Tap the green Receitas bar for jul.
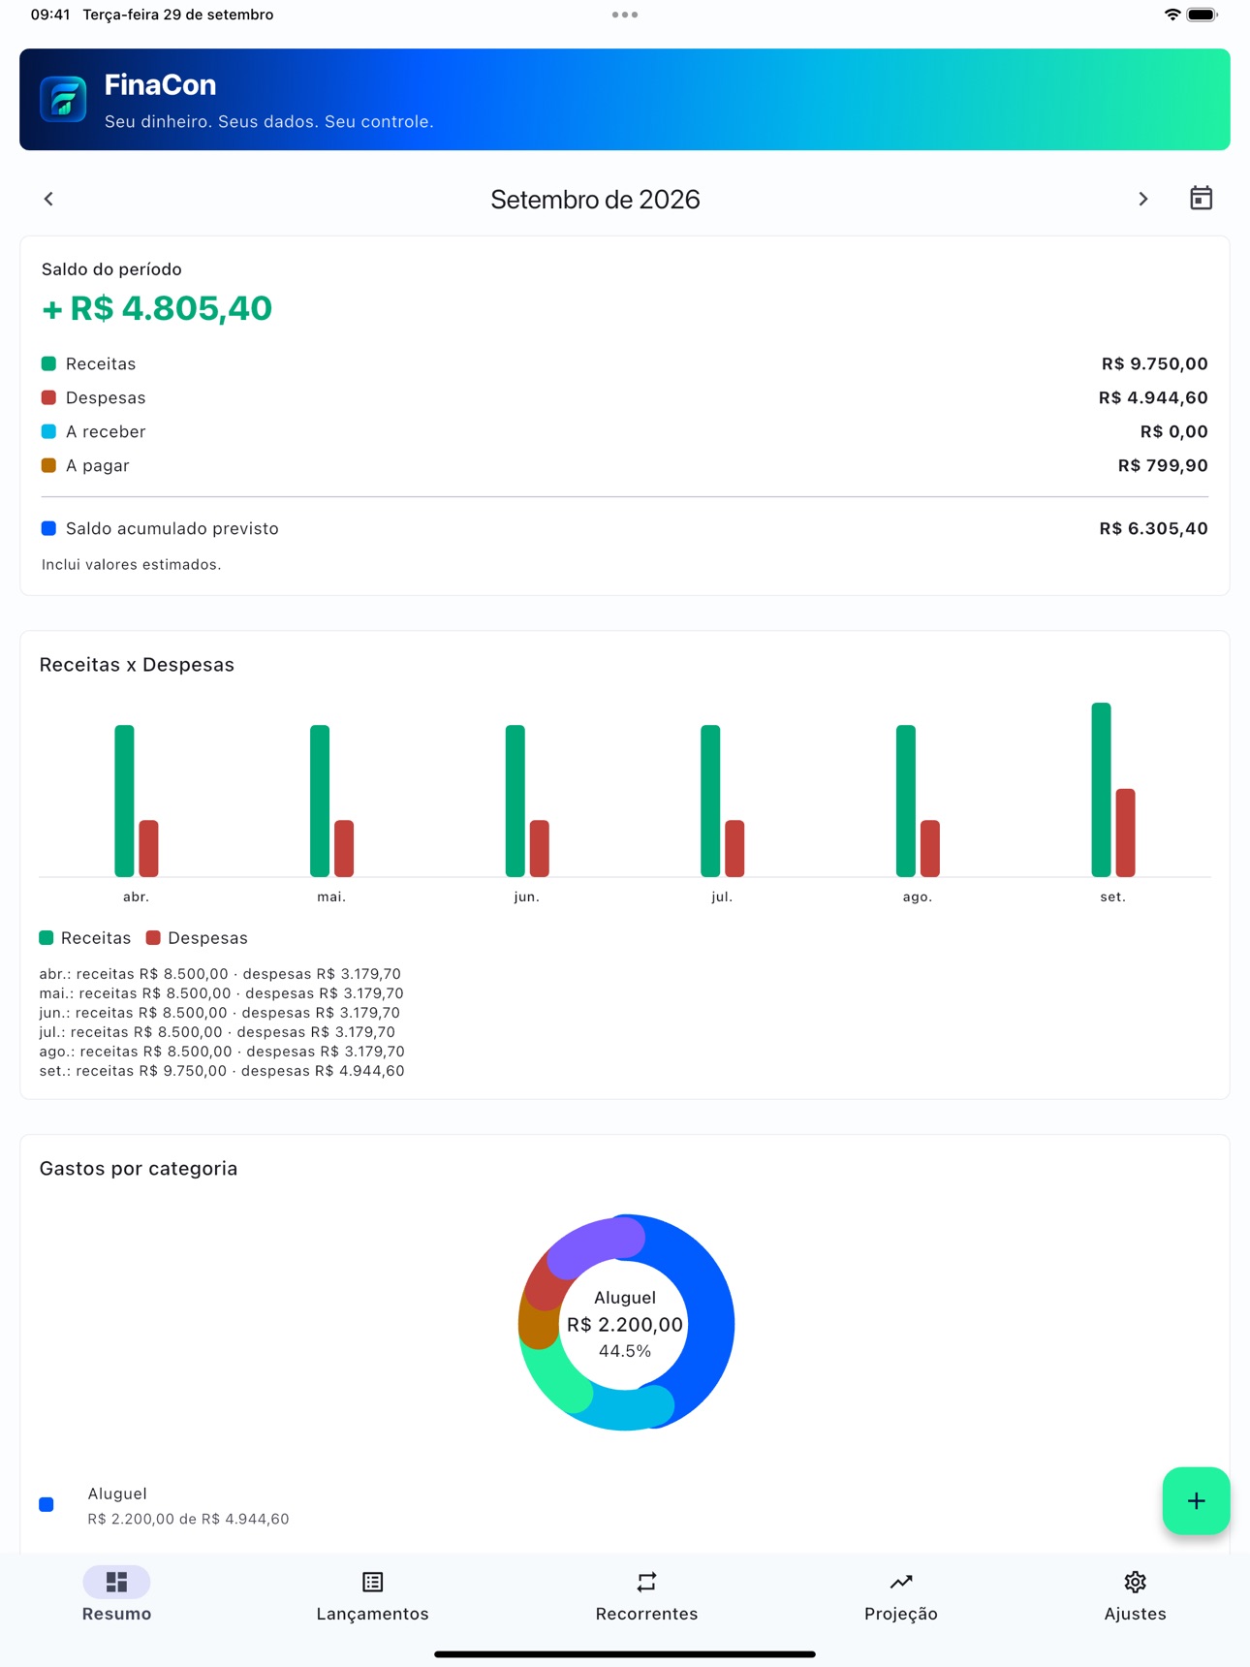The width and height of the screenshot is (1250, 1667). click(710, 801)
